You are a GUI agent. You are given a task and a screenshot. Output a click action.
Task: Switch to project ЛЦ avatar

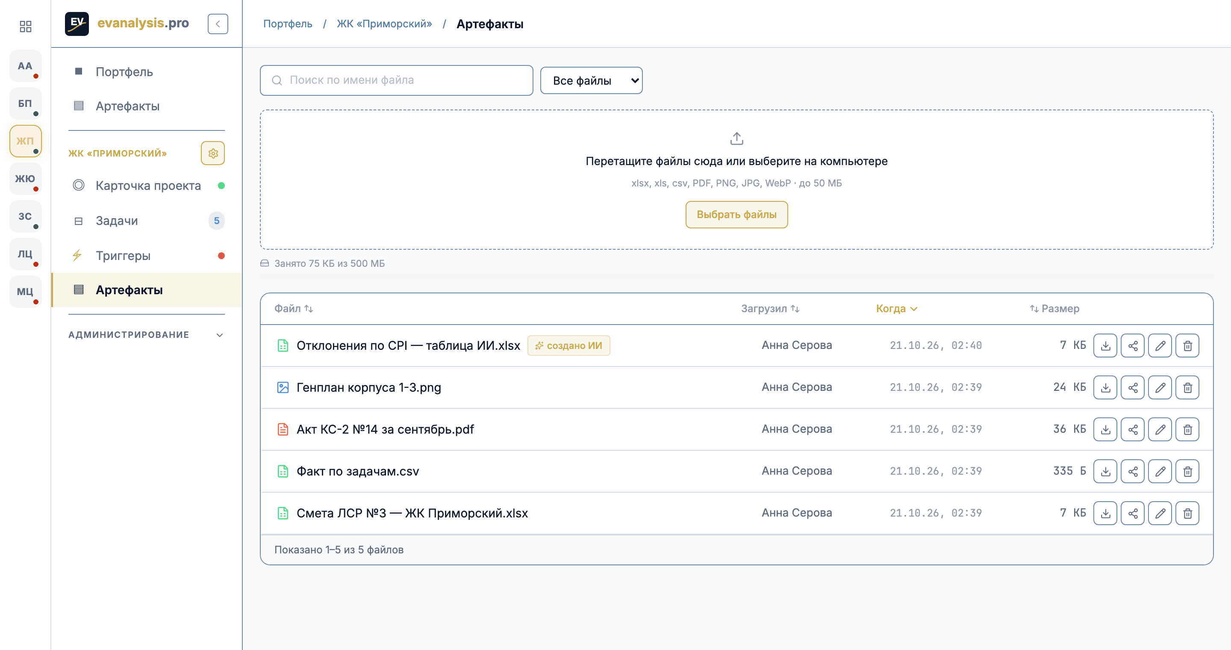[x=25, y=254]
